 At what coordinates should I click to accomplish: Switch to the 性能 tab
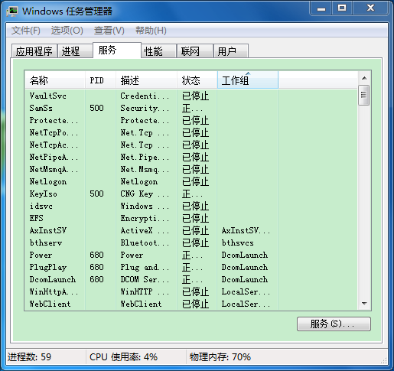[158, 51]
